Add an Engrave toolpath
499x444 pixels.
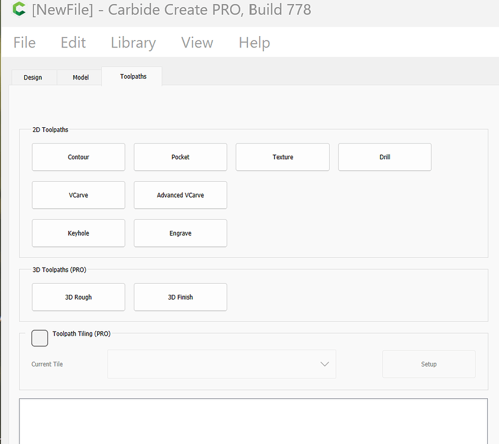(x=181, y=233)
